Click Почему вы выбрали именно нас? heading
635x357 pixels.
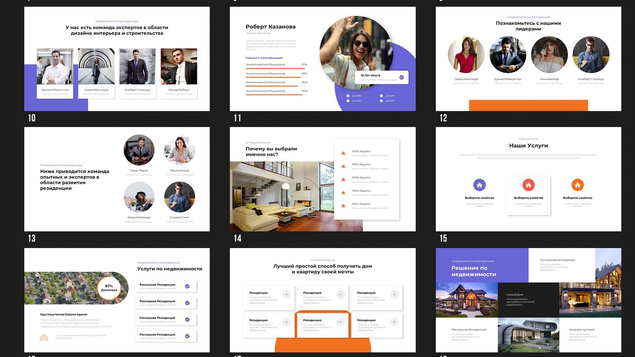(x=271, y=152)
